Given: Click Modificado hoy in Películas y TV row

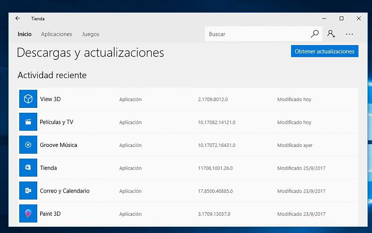Looking at the screenshot, I should click(294, 122).
